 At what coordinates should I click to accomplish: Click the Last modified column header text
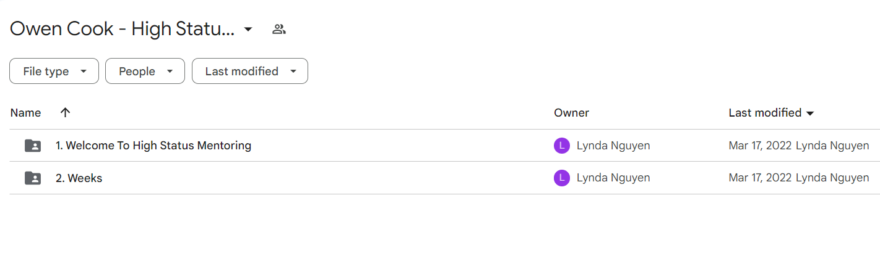[x=765, y=112]
